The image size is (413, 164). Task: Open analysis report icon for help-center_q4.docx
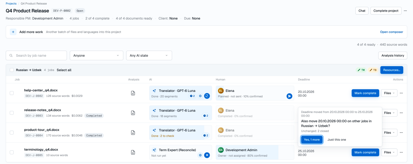coord(133,93)
